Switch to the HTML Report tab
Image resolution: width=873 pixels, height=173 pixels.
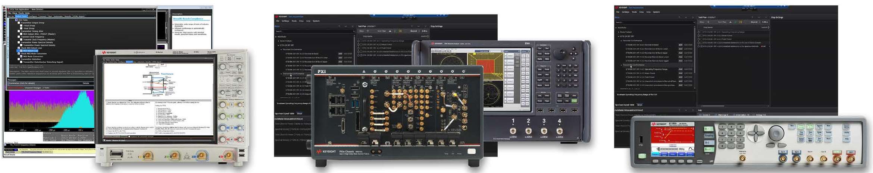coord(79,16)
